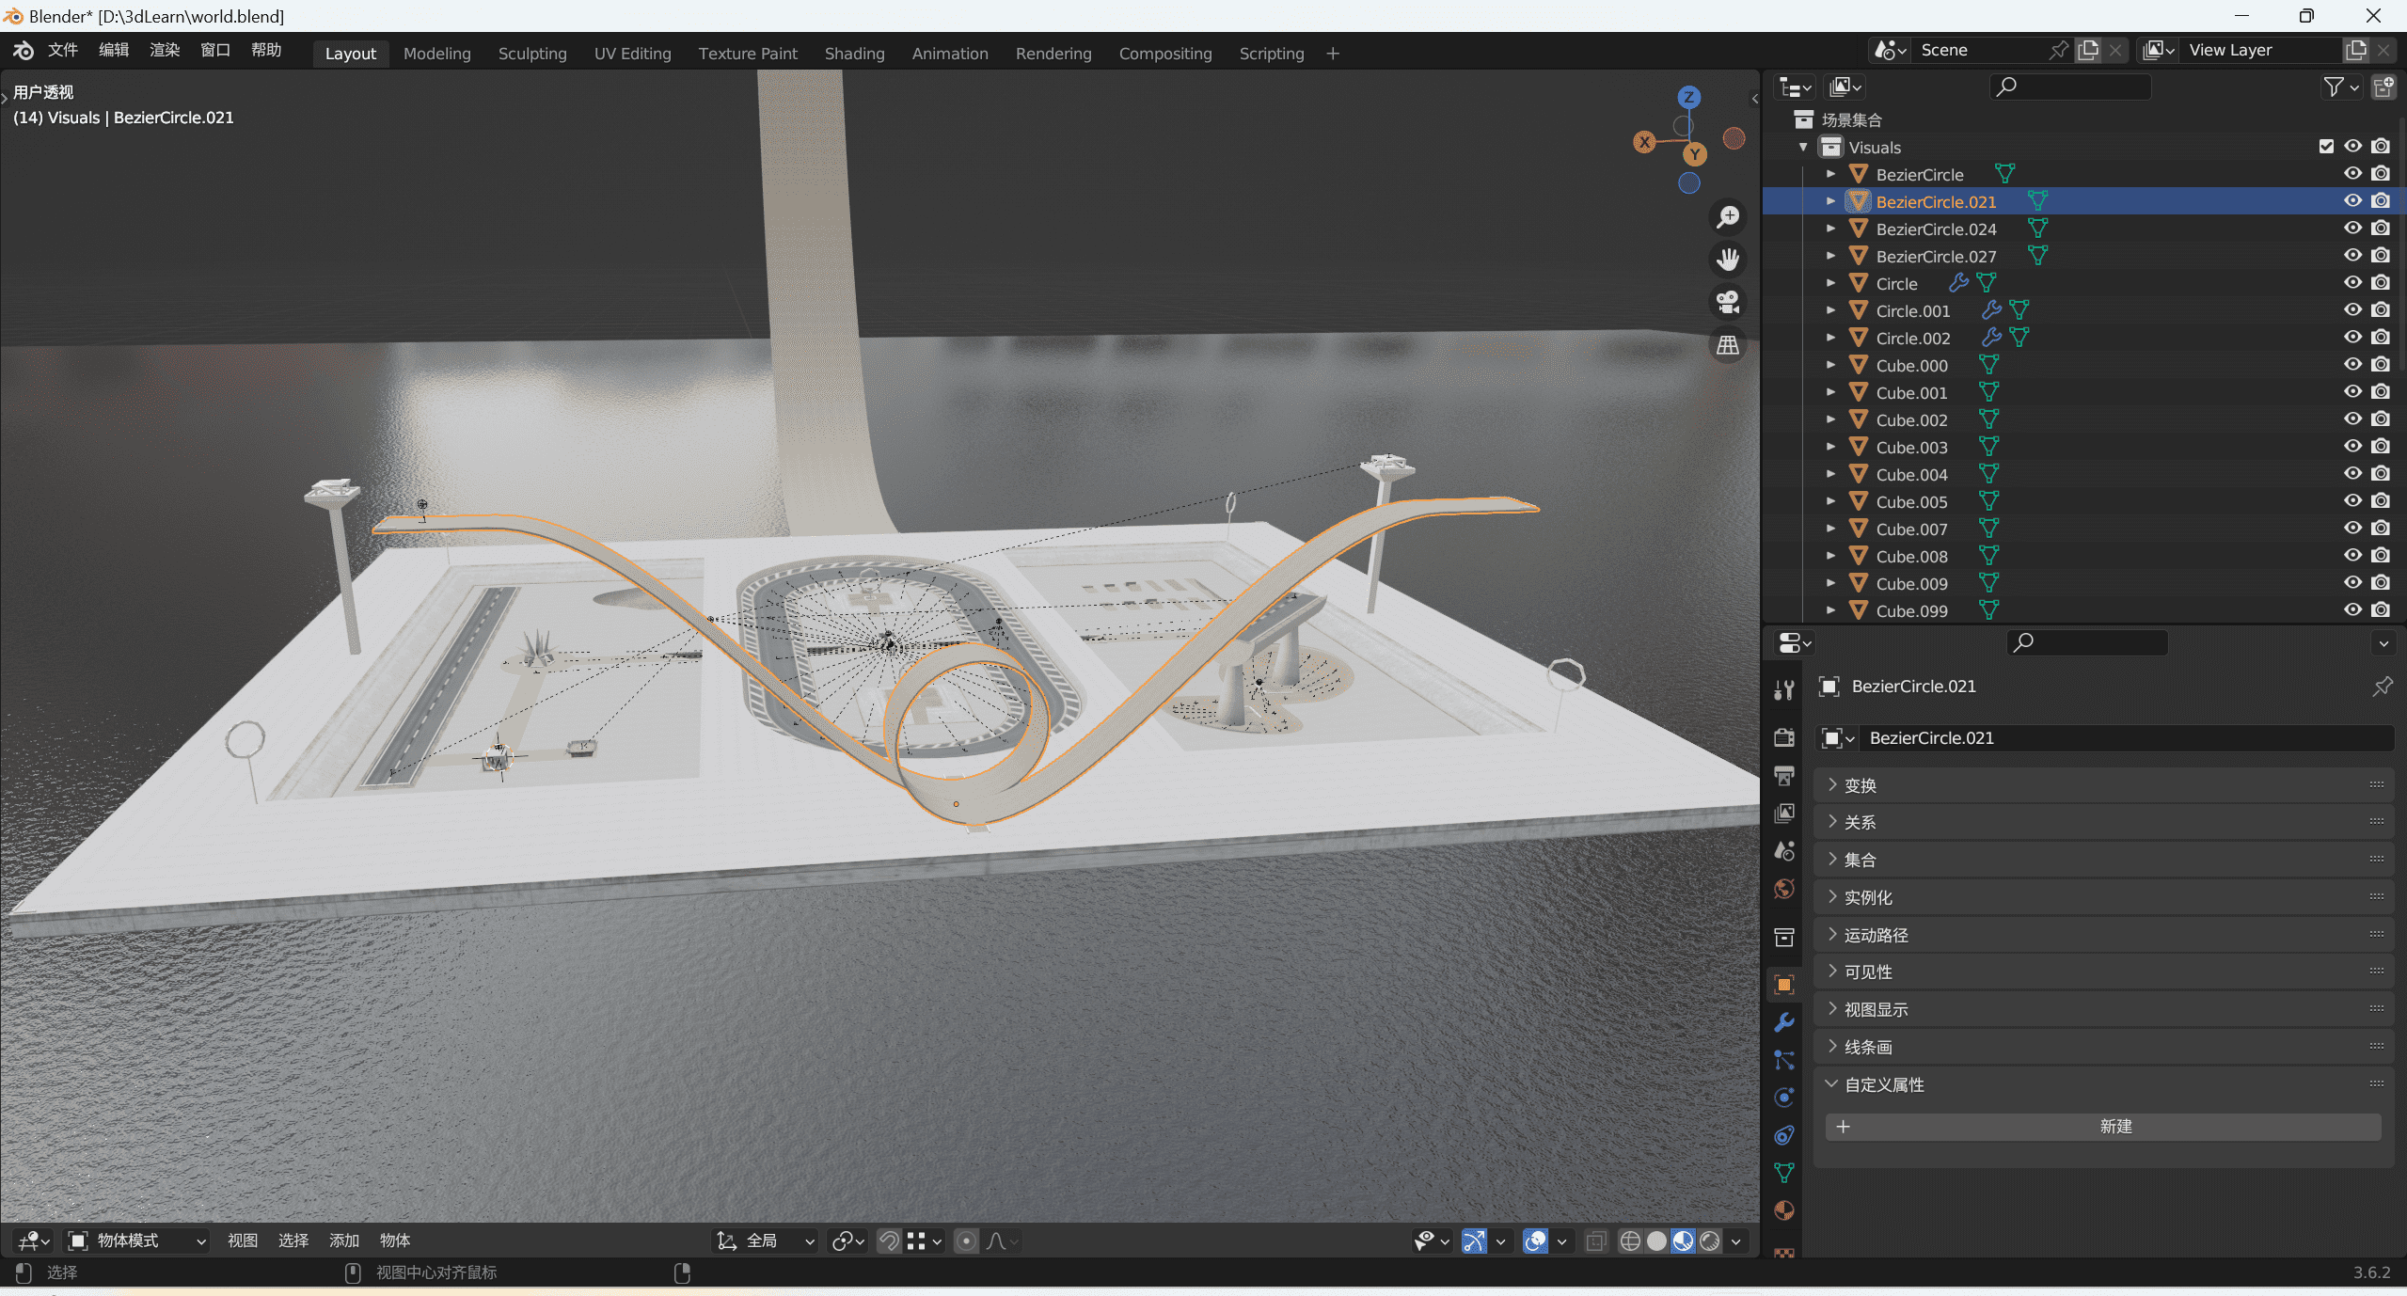Expand the BezierCircle.024 tree row
This screenshot has width=2407, height=1296.
pyautogui.click(x=1830, y=229)
